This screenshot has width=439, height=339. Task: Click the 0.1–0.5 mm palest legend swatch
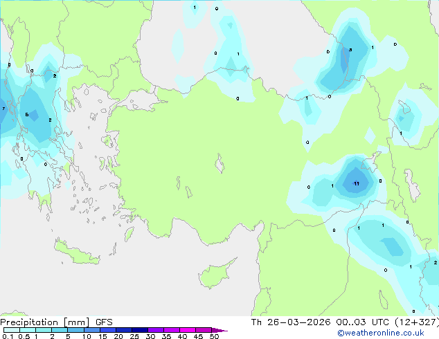coord(12,330)
